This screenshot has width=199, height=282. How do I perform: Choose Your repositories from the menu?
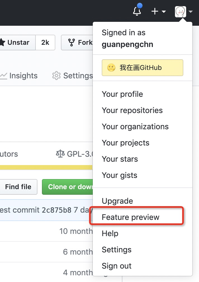click(x=132, y=110)
